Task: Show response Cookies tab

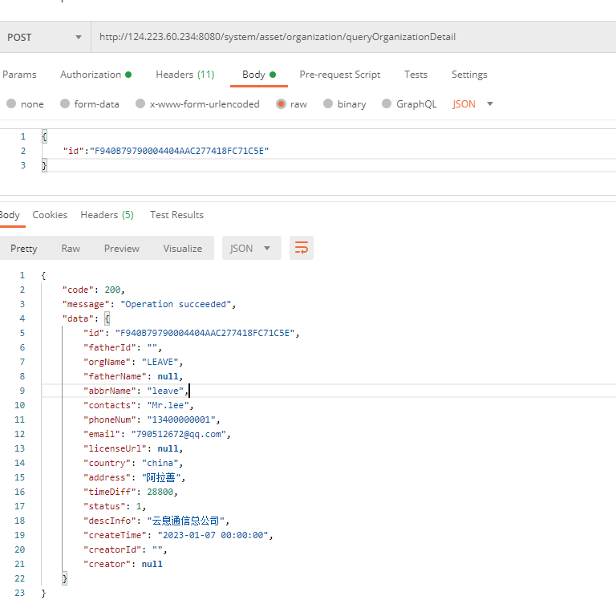Action: (x=50, y=215)
